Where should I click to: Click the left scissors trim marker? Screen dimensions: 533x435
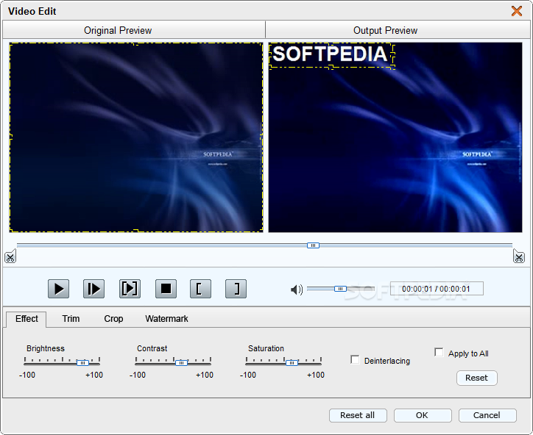coord(10,256)
